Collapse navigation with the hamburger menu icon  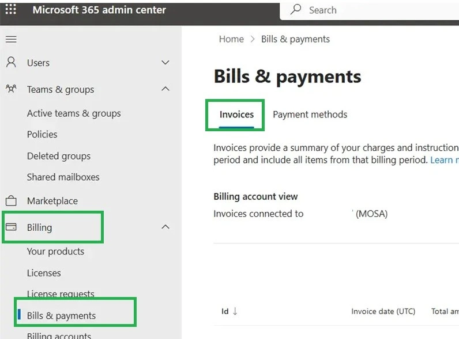point(11,39)
